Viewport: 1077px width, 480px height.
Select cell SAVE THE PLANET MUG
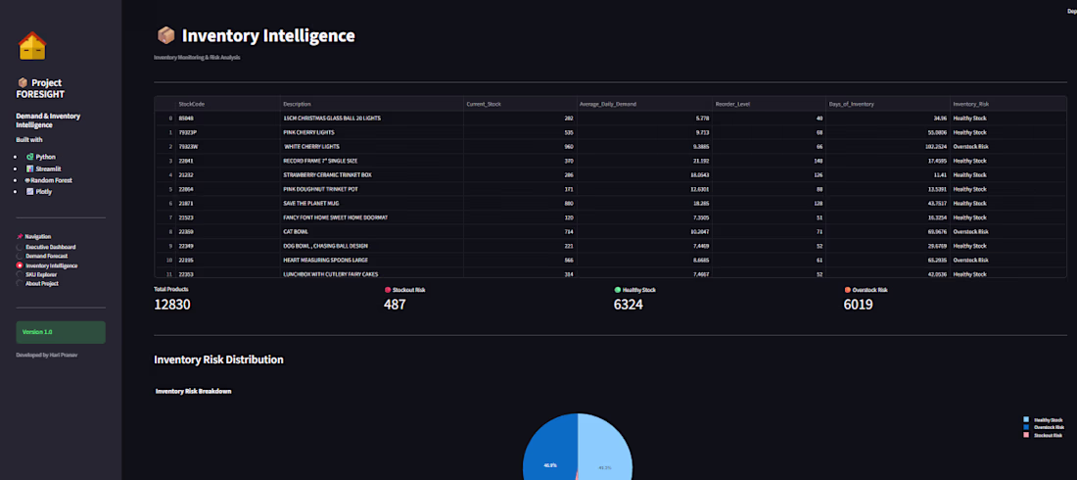pos(372,204)
